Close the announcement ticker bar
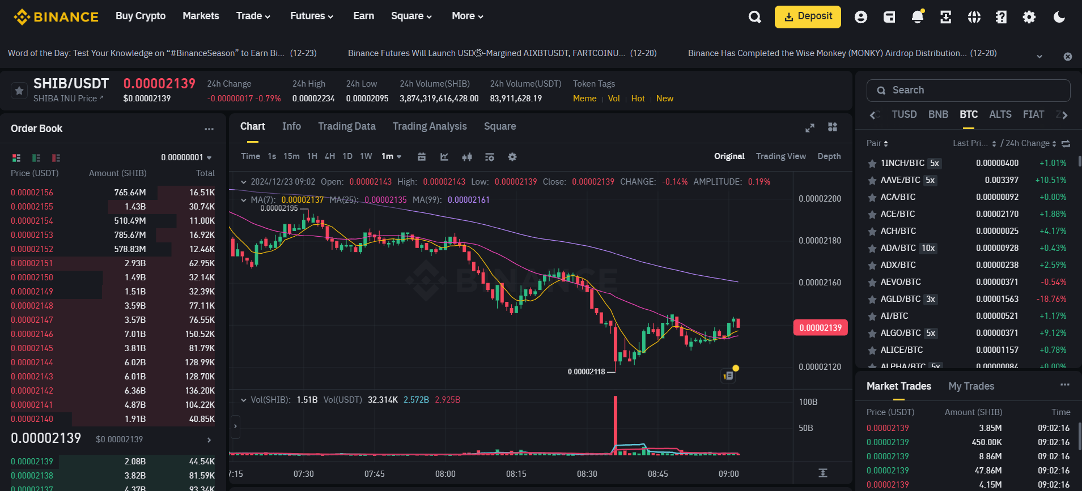The image size is (1082, 491). pyautogui.click(x=1068, y=57)
